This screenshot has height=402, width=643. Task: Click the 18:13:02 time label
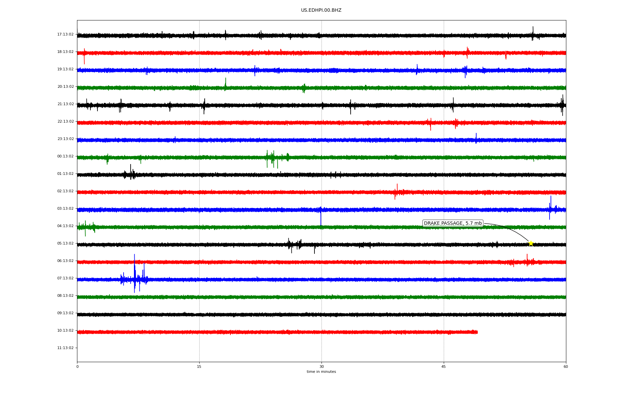click(65, 52)
